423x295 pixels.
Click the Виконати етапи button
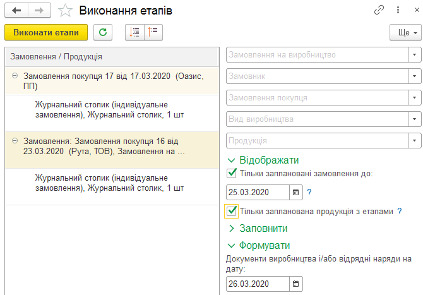[46, 32]
